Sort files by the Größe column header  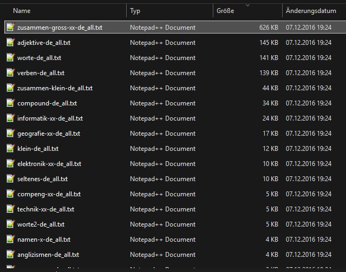[225, 11]
